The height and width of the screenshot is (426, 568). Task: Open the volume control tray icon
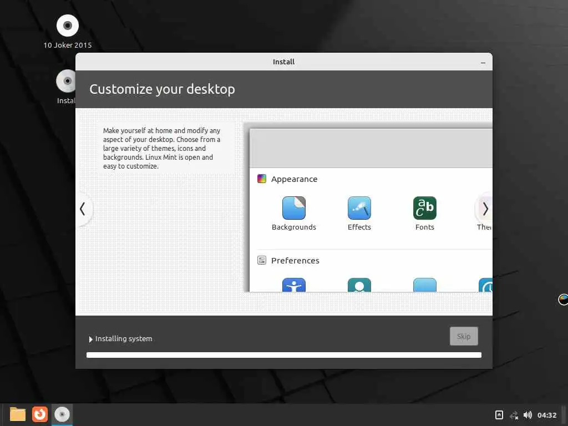(528, 415)
